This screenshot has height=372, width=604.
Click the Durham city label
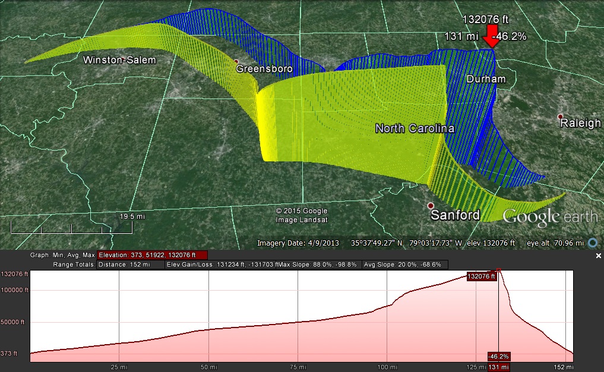(x=486, y=80)
